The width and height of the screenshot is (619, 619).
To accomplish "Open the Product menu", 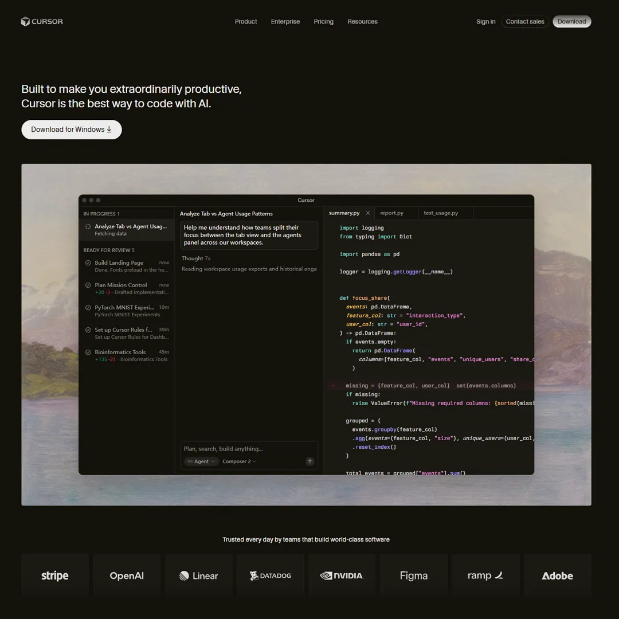I will click(x=245, y=21).
